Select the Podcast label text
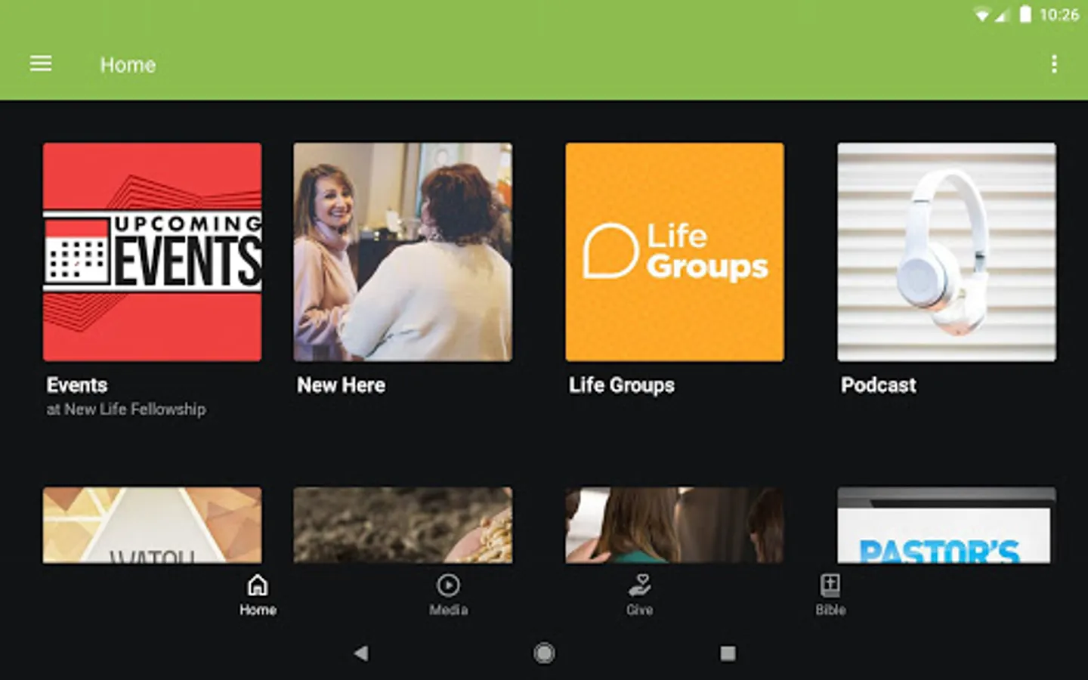 tap(879, 385)
